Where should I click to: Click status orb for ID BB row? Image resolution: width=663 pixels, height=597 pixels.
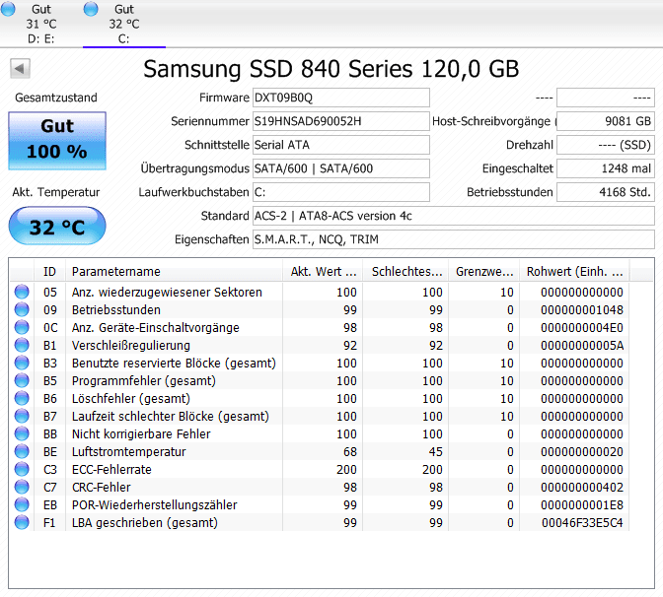coord(22,433)
